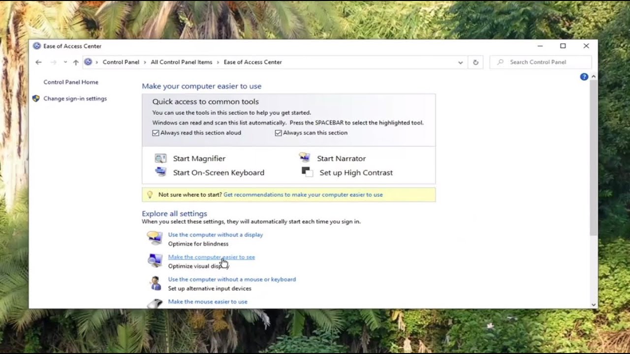The image size is (630, 354).
Task: Click the search magnifier icon
Action: [501, 62]
